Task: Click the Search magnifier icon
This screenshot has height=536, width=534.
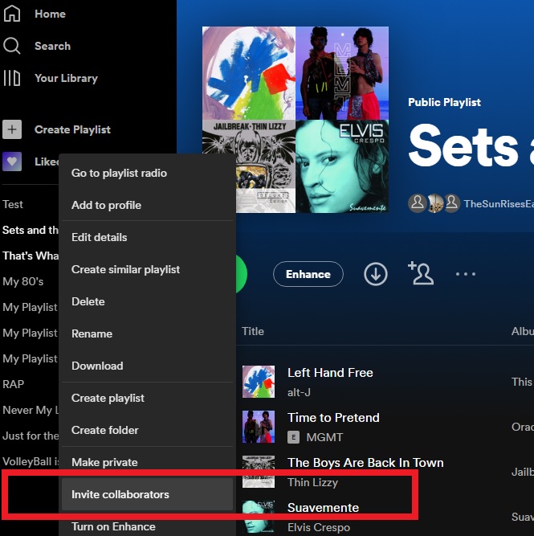Action: pyautogui.click(x=12, y=46)
